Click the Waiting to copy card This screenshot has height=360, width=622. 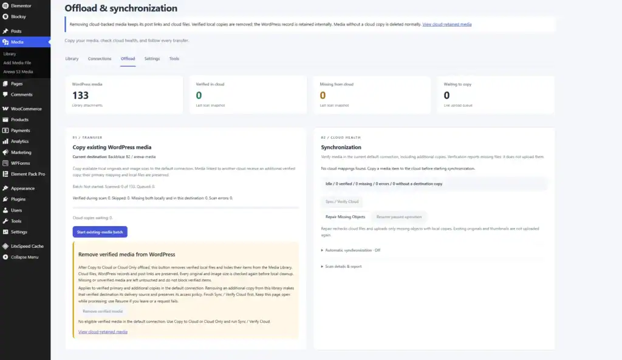pos(496,95)
